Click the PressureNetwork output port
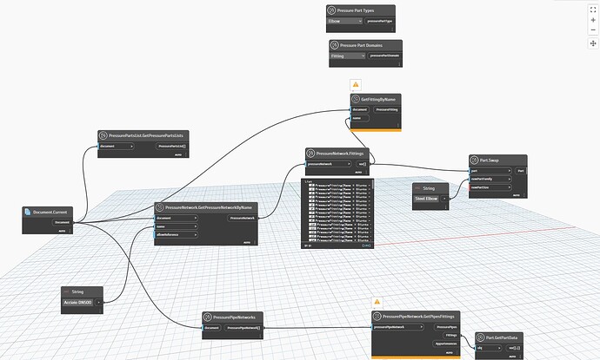The width and height of the screenshot is (600, 360). [x=243, y=219]
